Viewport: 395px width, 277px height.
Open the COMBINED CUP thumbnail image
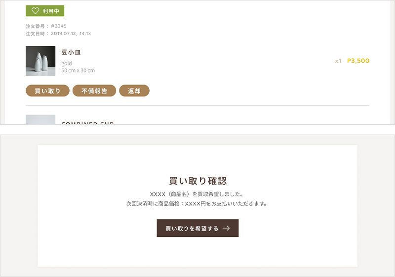coord(40,120)
